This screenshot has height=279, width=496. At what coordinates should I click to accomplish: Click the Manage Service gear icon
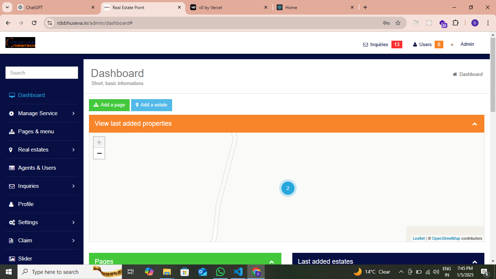12,113
